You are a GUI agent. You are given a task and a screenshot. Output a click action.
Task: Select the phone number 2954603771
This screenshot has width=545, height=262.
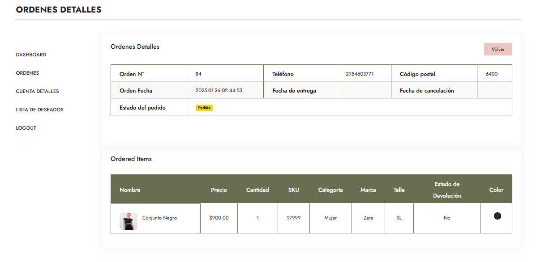359,74
